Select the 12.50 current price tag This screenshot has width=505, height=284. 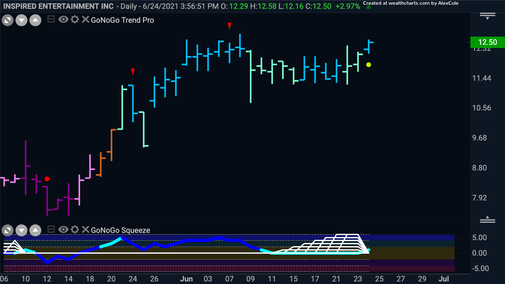[x=487, y=42]
